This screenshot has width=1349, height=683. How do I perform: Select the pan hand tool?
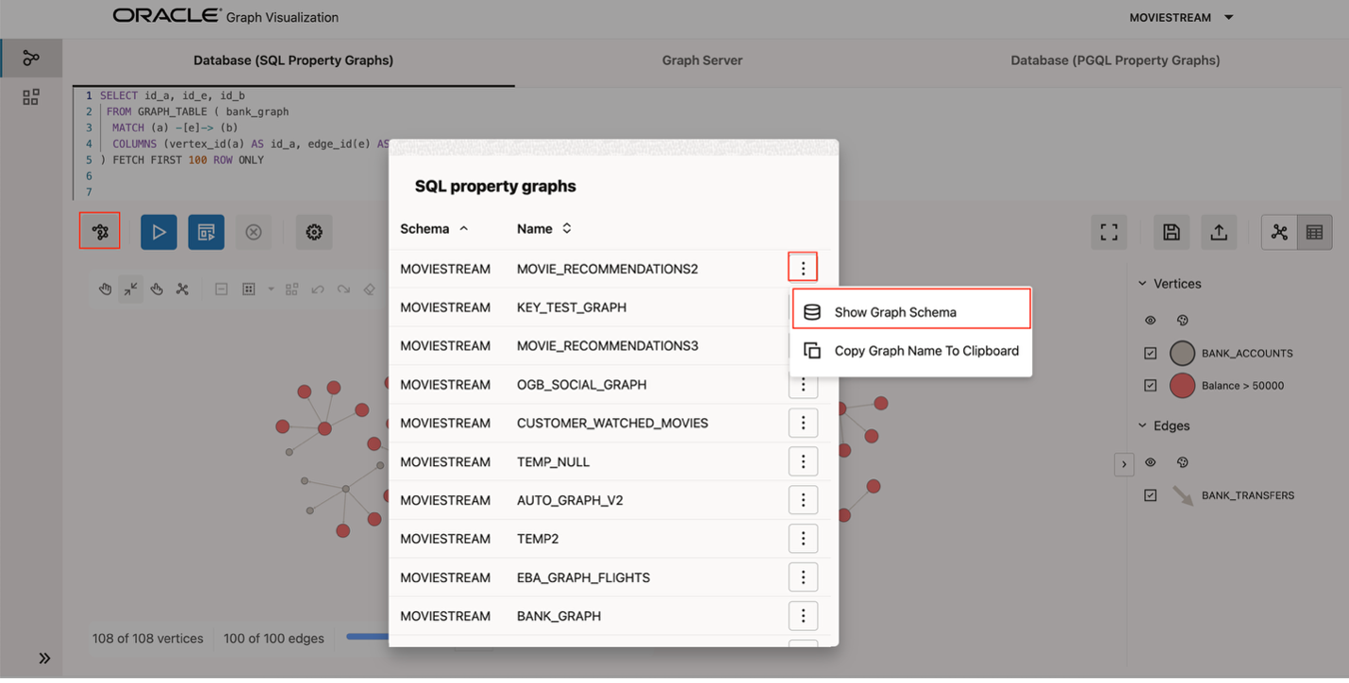pyautogui.click(x=105, y=289)
